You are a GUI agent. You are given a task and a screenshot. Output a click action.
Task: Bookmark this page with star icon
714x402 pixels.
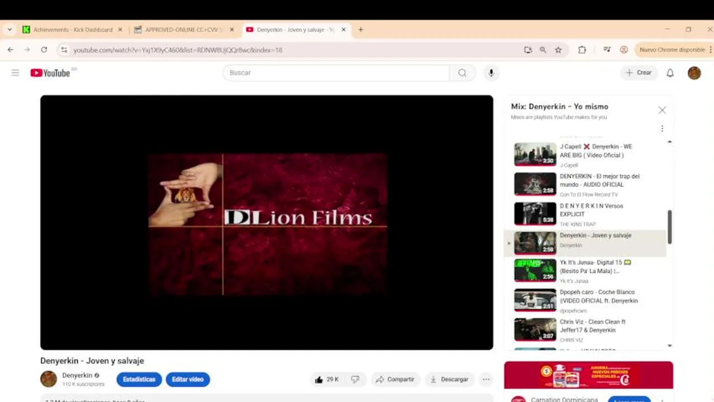click(558, 50)
